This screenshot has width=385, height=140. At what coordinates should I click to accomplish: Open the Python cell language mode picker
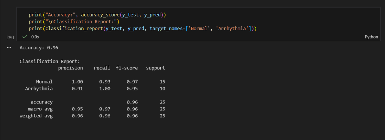click(x=371, y=37)
